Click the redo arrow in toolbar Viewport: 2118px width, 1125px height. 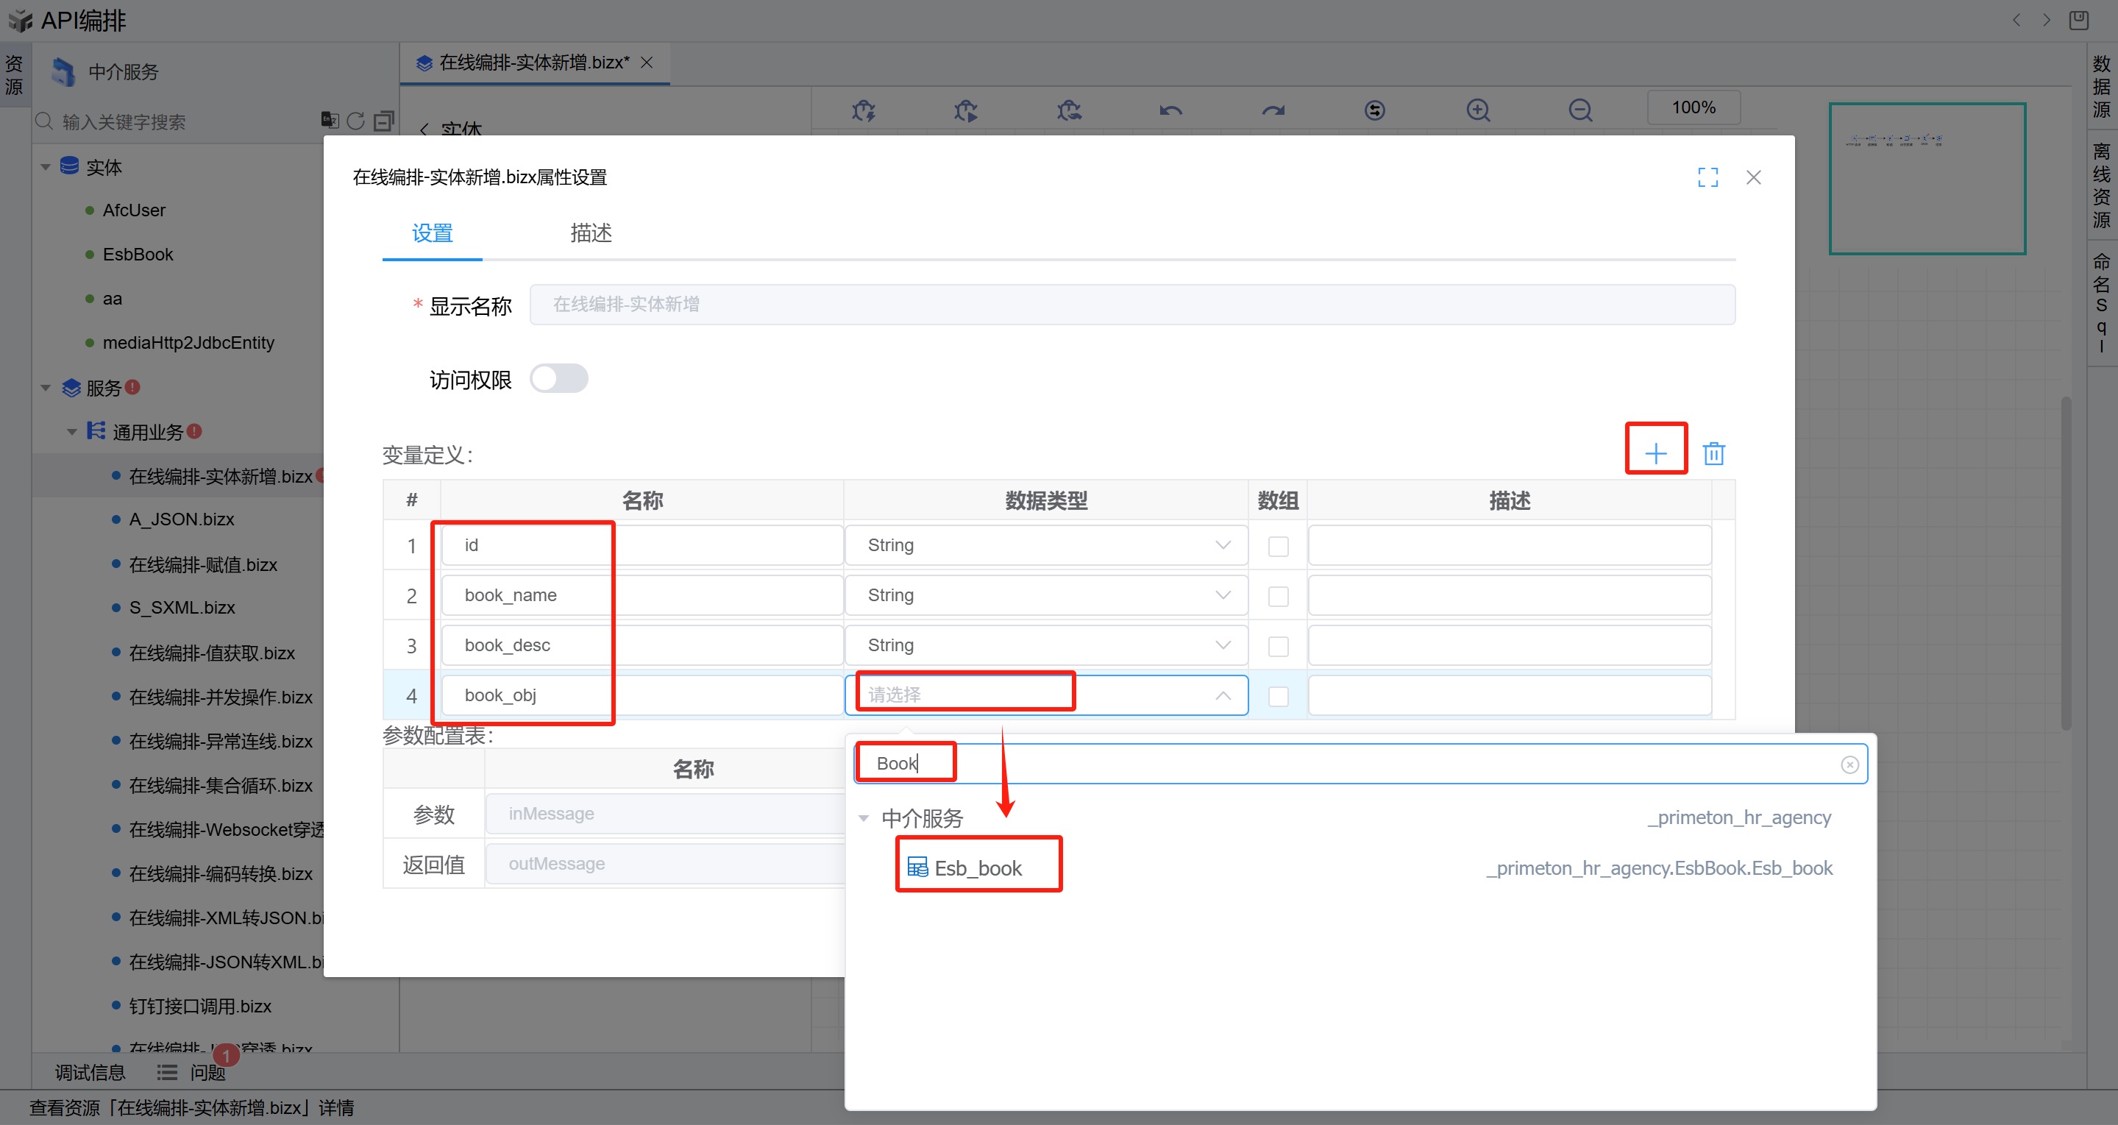[x=1273, y=110]
